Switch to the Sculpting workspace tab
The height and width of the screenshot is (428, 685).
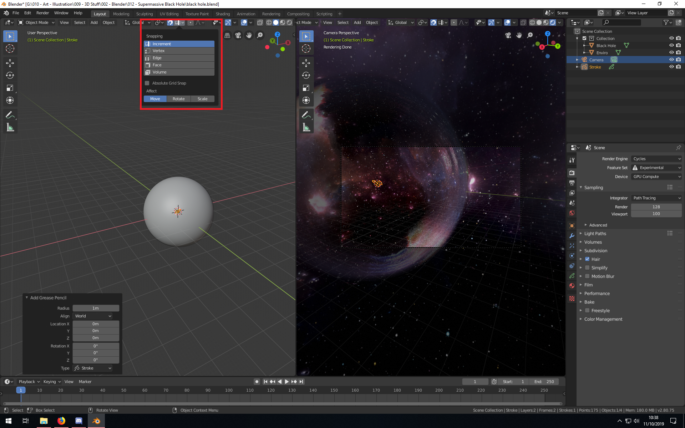click(x=144, y=14)
